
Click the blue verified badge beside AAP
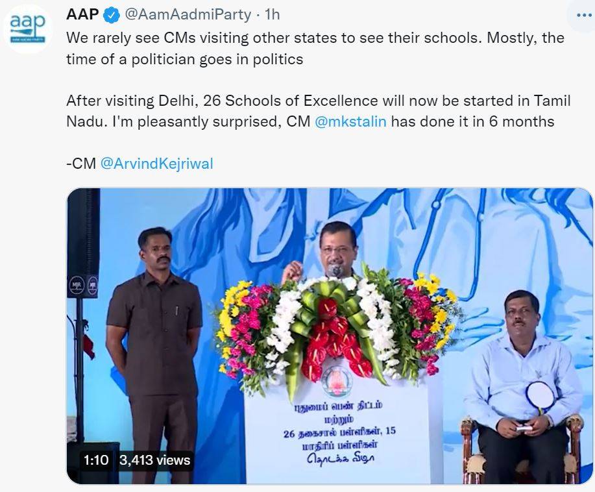pyautogui.click(x=112, y=13)
